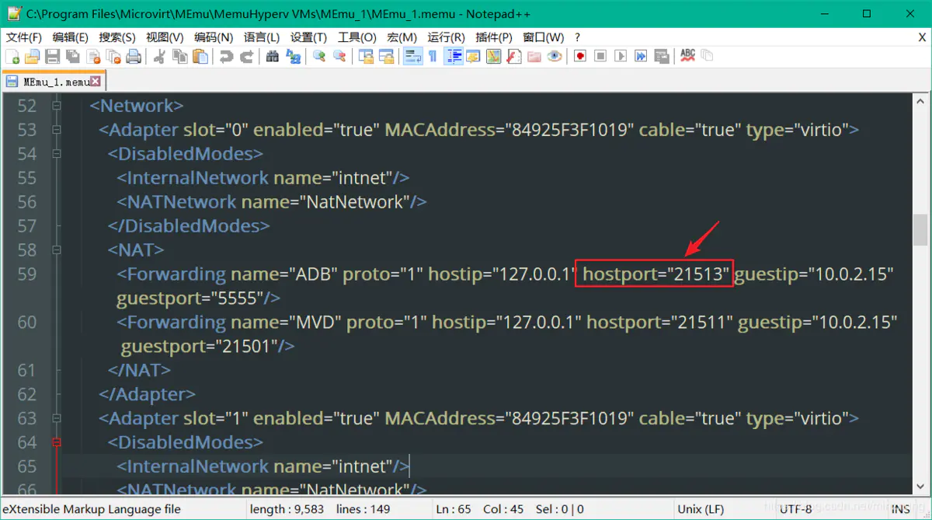Toggle INS insert mode in status bar
The width and height of the screenshot is (932, 520).
click(x=900, y=509)
